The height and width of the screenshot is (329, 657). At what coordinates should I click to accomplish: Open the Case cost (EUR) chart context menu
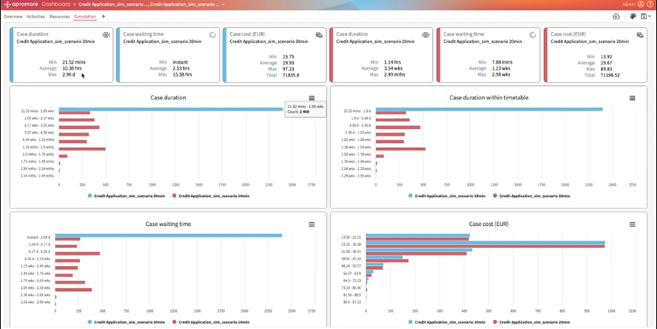pos(632,224)
